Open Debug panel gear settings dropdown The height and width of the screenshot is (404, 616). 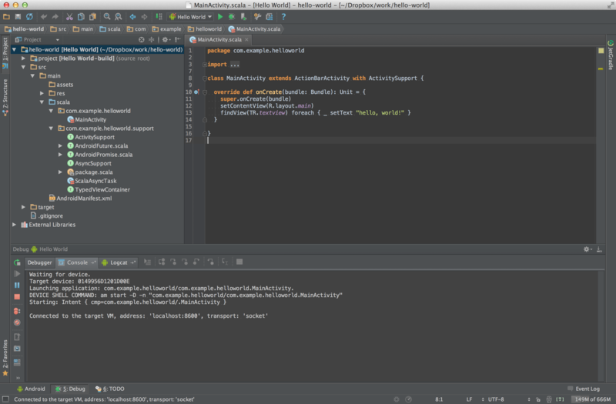tap(588, 249)
